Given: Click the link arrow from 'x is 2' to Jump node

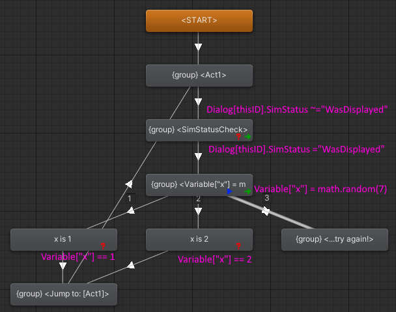Looking at the screenshot, I should tap(131, 265).
